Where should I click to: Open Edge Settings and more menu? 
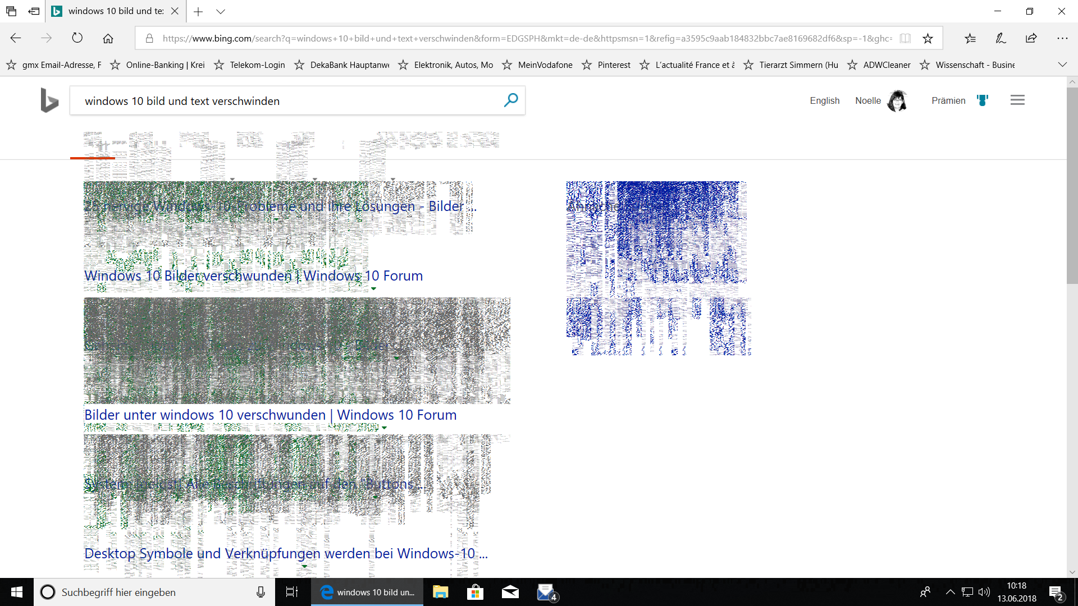(x=1062, y=38)
